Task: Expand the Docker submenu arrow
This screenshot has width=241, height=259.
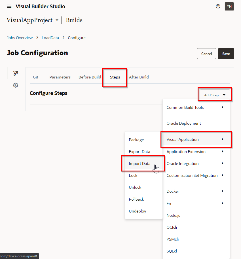Action: point(222,191)
